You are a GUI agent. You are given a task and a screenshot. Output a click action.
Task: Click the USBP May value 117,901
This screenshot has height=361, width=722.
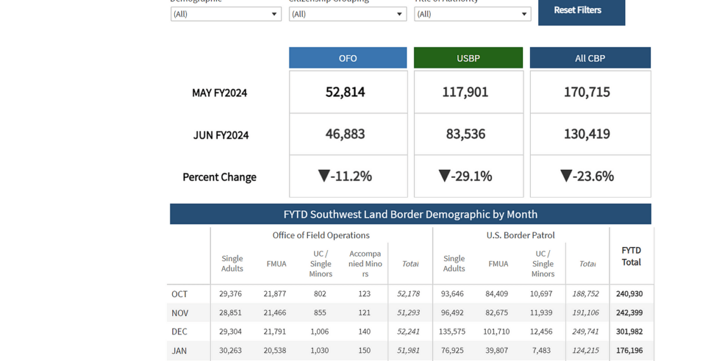pyautogui.click(x=465, y=92)
